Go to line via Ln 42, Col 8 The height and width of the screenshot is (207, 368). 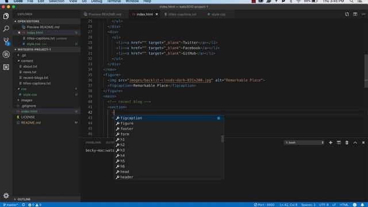[289, 205]
